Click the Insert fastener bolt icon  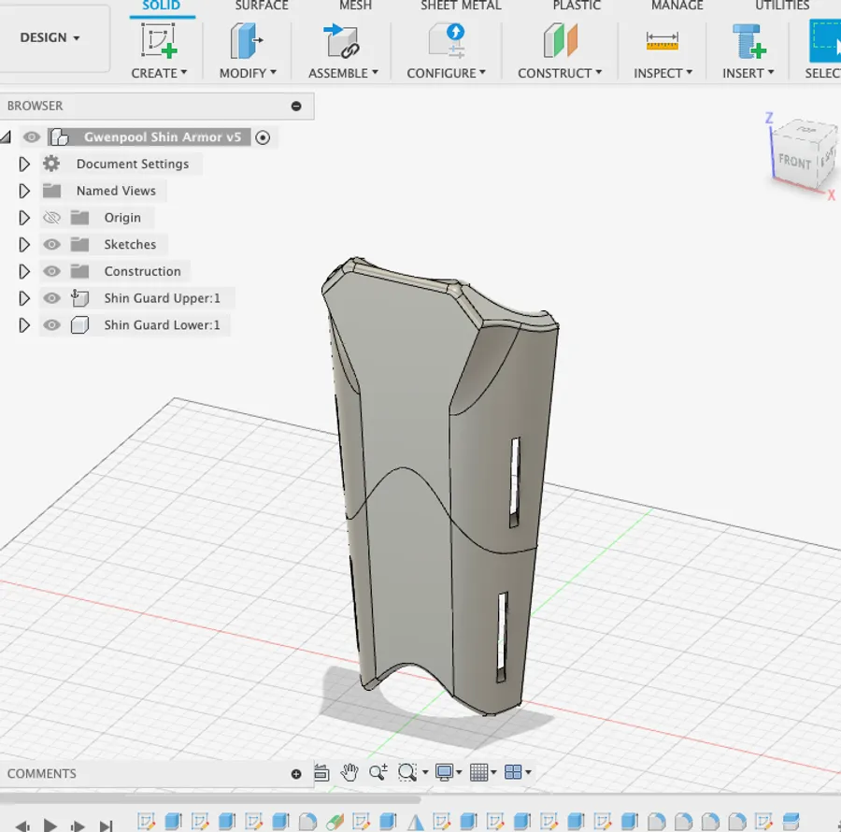[x=748, y=41]
